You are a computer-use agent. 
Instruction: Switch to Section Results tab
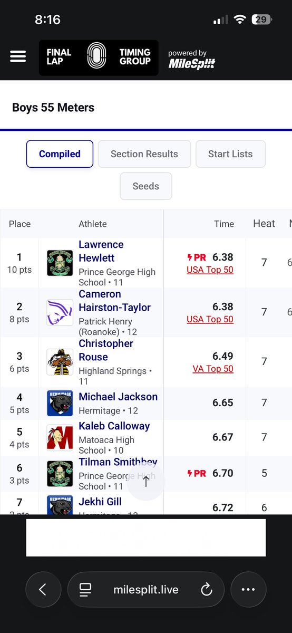click(144, 154)
